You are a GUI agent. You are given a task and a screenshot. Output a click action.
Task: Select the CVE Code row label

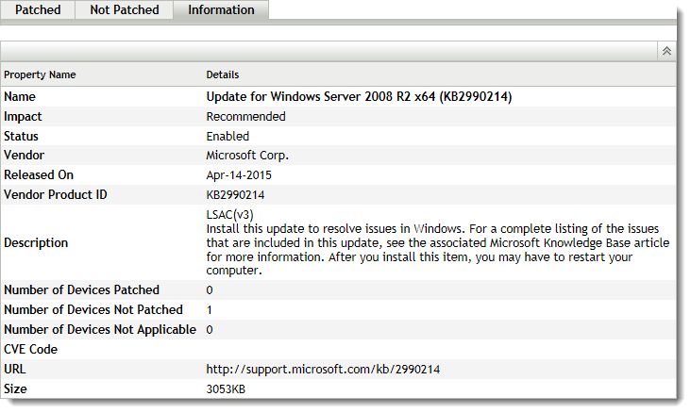30,350
